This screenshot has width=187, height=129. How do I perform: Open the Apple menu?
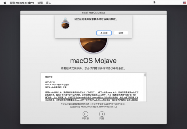(x=5, y=3)
